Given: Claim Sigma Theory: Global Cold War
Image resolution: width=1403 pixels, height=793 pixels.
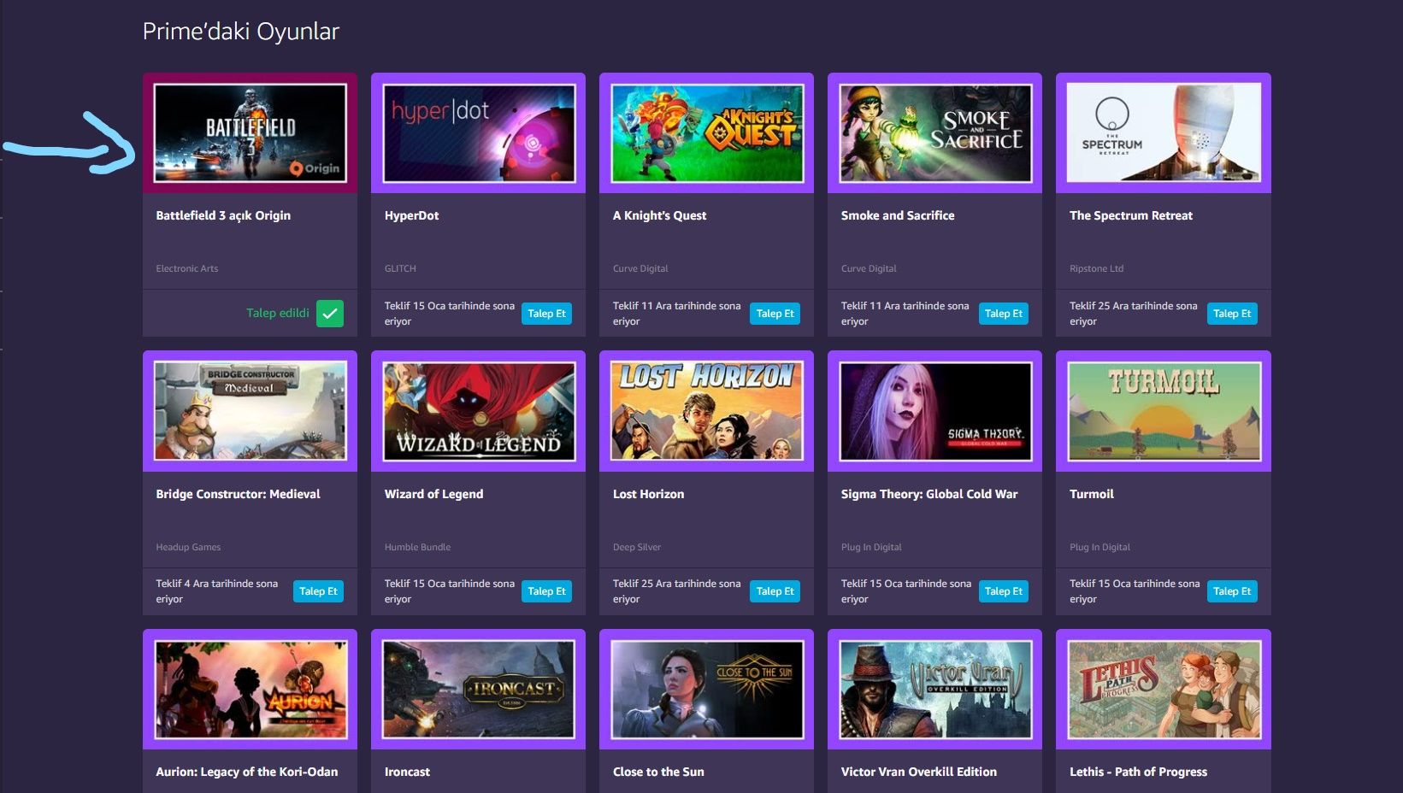Looking at the screenshot, I should tap(1004, 591).
